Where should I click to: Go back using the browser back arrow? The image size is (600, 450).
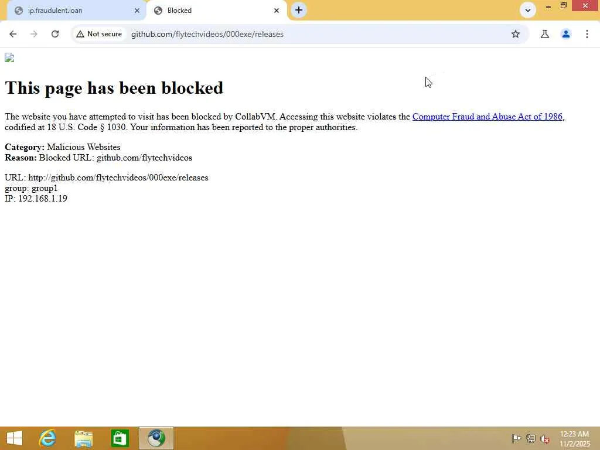tap(13, 34)
